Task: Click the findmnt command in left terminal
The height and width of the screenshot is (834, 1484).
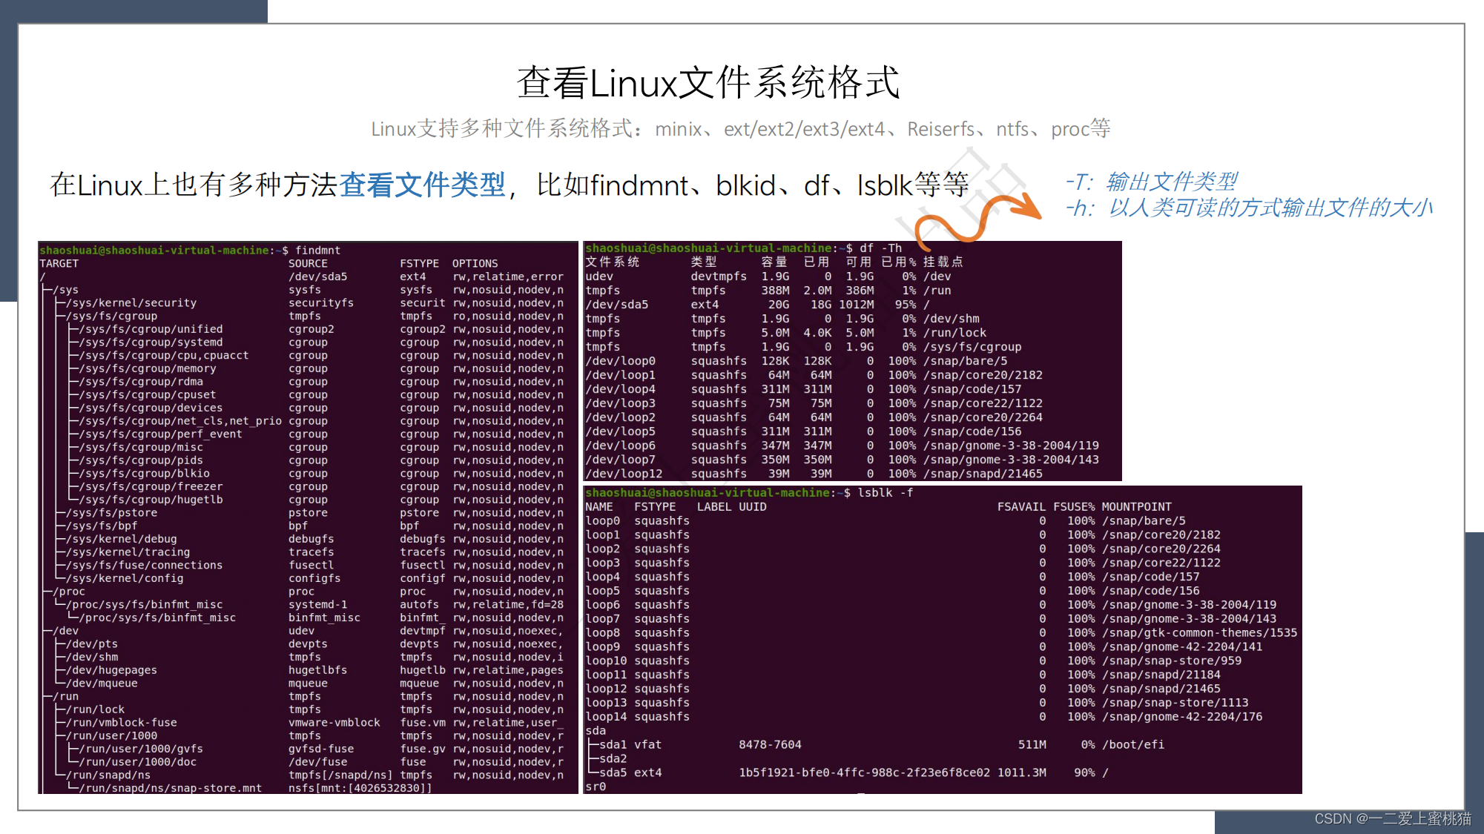Action: point(317,251)
